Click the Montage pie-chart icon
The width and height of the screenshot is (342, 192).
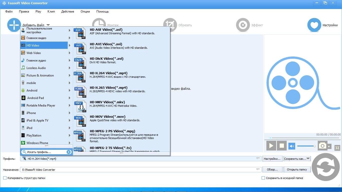click(99, 25)
